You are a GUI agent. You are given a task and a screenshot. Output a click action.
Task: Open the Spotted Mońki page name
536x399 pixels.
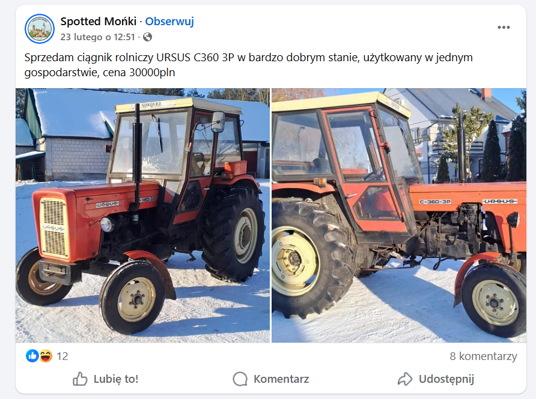click(99, 21)
